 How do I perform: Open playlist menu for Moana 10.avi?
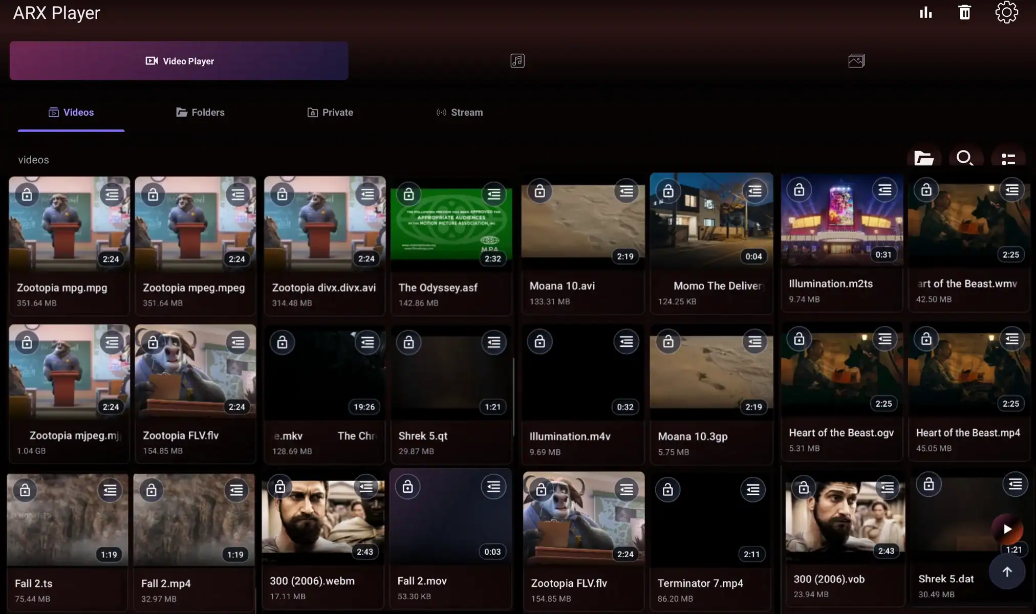[x=627, y=191]
